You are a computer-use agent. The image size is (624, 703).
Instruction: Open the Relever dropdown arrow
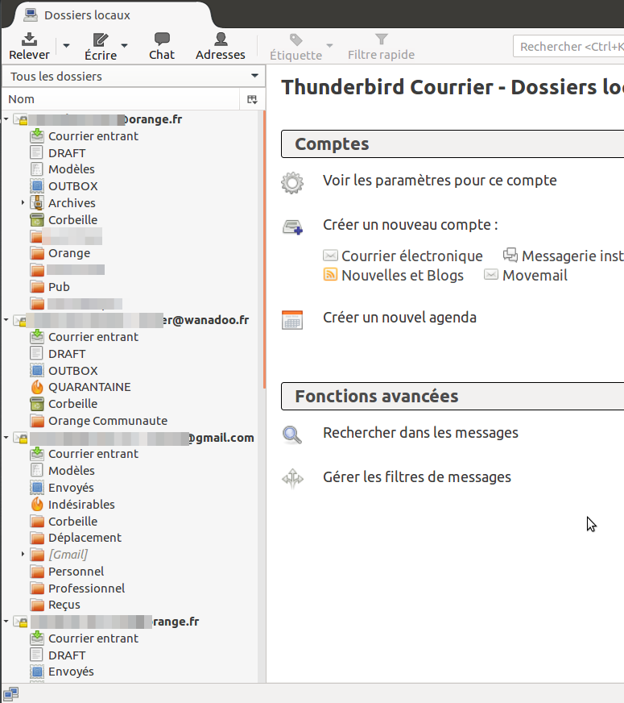tap(66, 46)
